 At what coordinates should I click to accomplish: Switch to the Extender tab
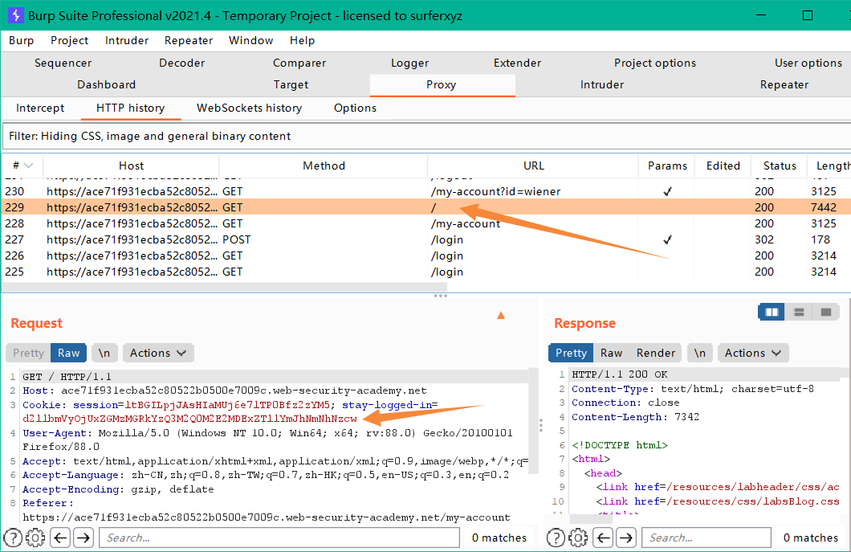517,63
